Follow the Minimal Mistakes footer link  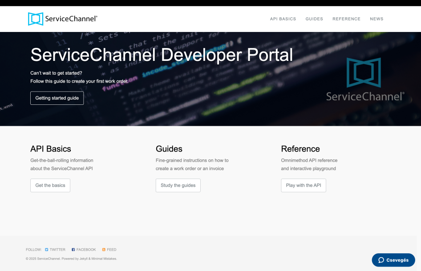[104, 259]
